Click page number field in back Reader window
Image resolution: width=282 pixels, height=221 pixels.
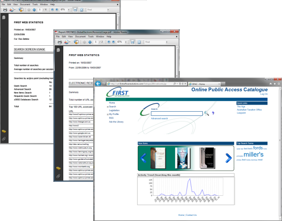[40, 10]
